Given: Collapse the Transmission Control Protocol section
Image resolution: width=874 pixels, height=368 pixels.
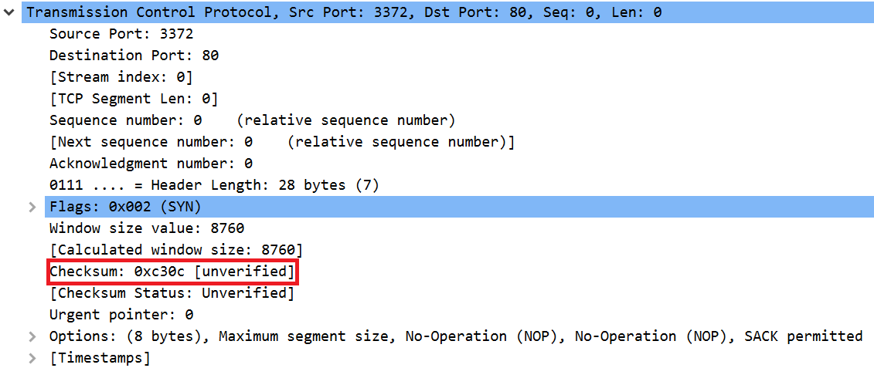Looking at the screenshot, I should point(9,12).
